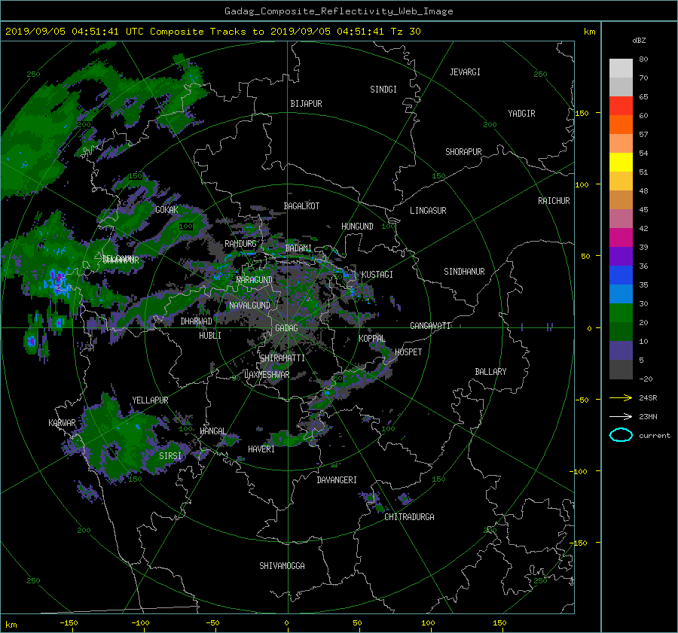Click the GOKAK city label
This screenshot has width=678, height=633.
(x=167, y=210)
